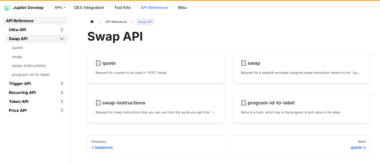Open Tool Kits in top navigation

tap(122, 7)
